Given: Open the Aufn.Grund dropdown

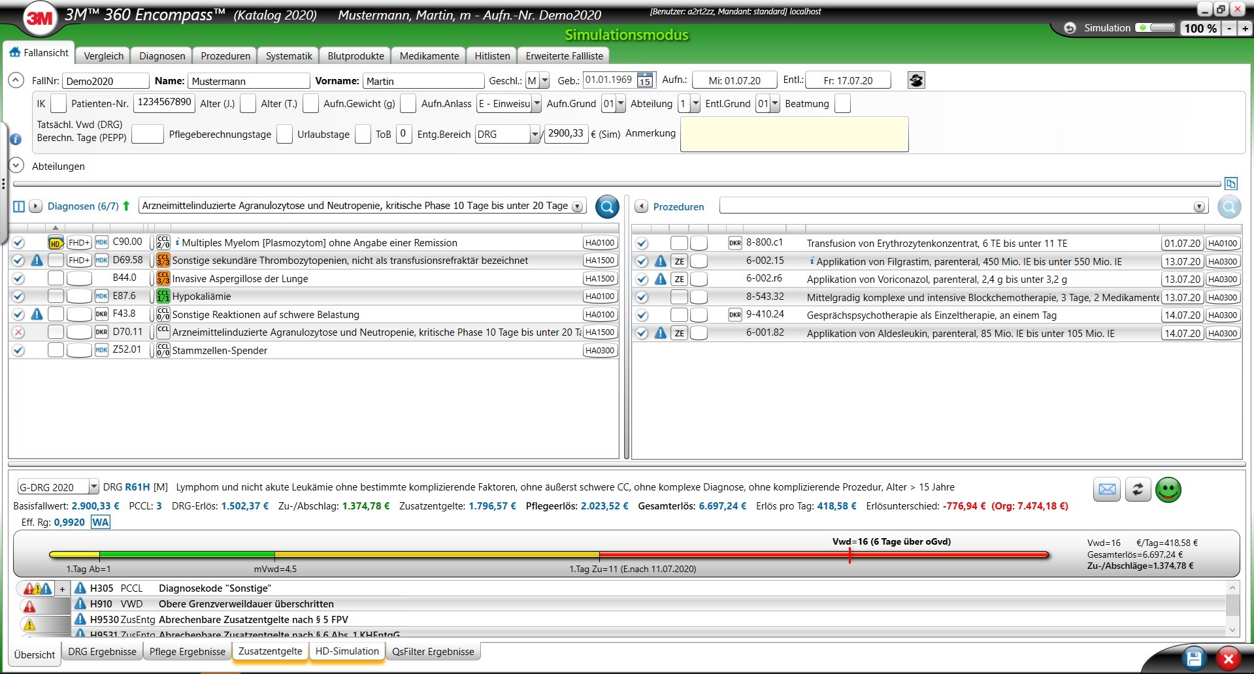Looking at the screenshot, I should [x=620, y=104].
